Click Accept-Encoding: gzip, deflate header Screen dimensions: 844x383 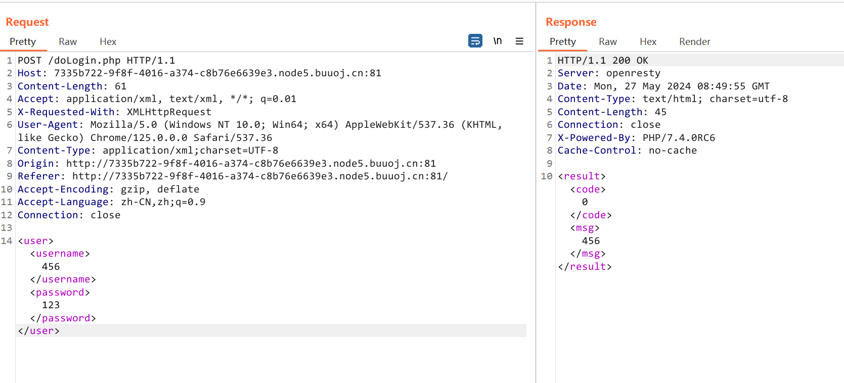point(108,189)
